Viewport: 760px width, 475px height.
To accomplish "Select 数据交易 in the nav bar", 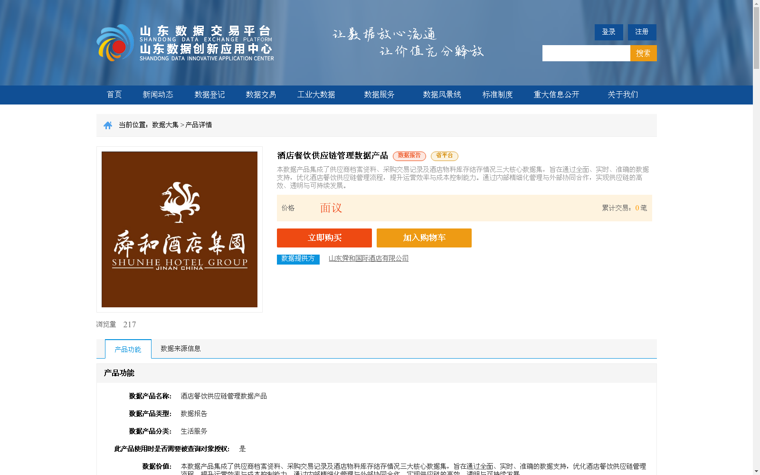I will [x=261, y=95].
